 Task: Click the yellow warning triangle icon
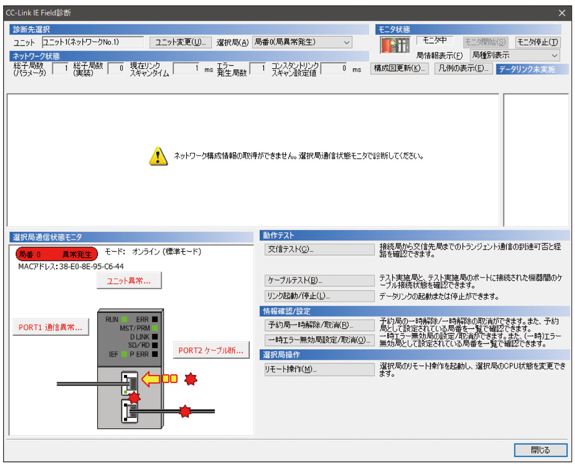coord(158,156)
